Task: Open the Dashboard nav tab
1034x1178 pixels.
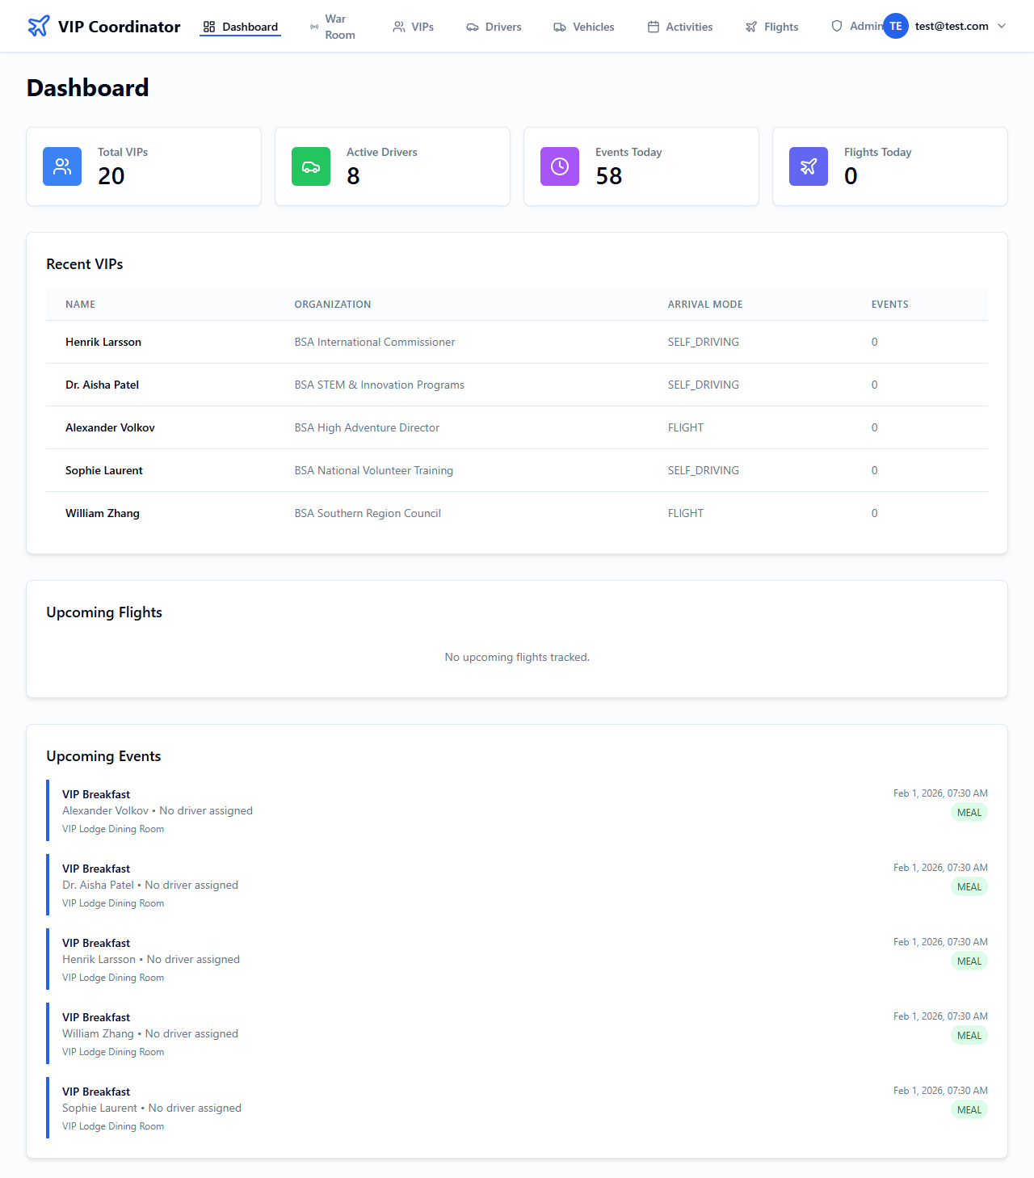Action: click(x=240, y=27)
